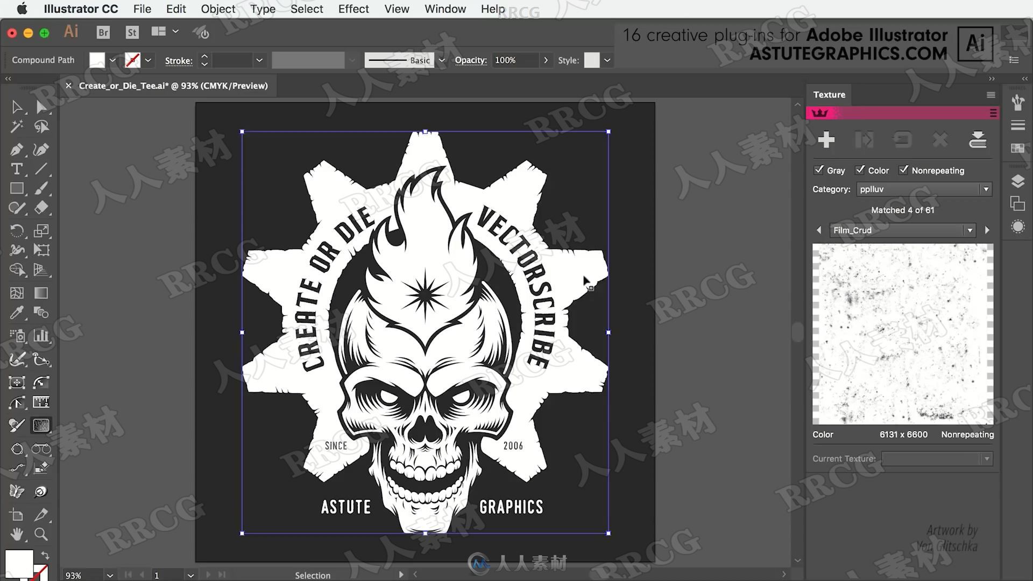Click the Opacity label link

471,60
